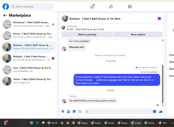Screen dimensions: 174x127
Task: Open the Janice conversation
Action: click(29, 81)
